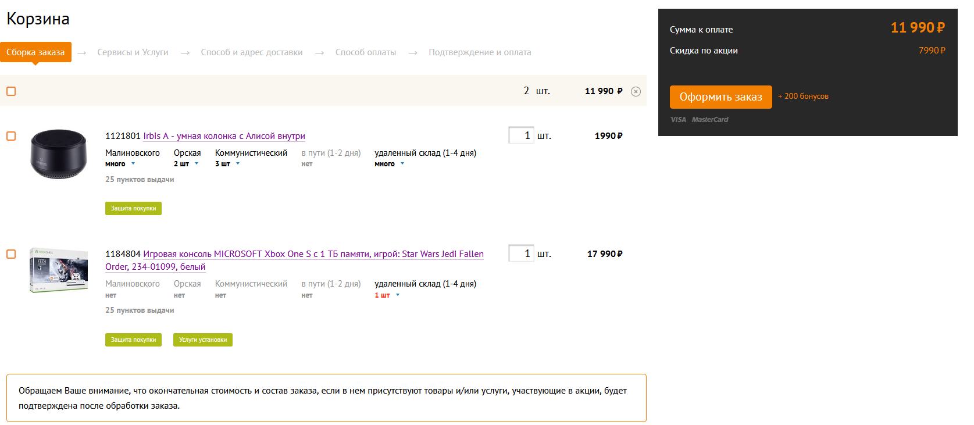Click the VISA payment logo
This screenshot has height=425, width=974.
678,120
